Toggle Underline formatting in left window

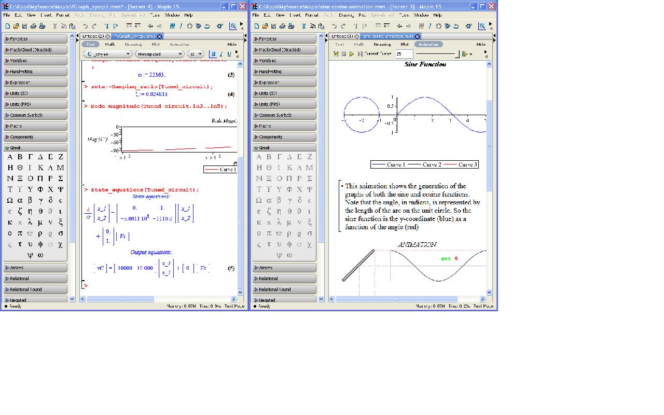tap(229, 54)
